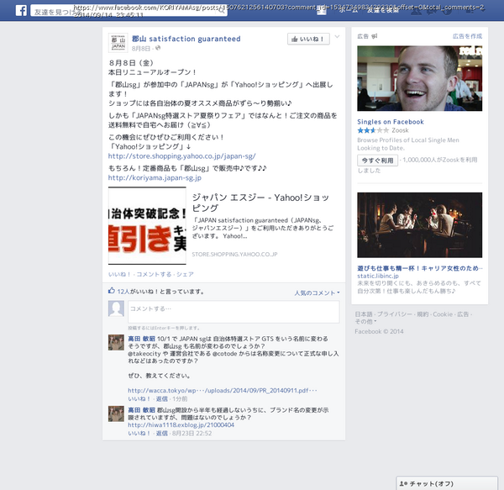Screen dimensions: 504x490
Task: Open the Yahoo shopping link preview image
Action: [147, 226]
